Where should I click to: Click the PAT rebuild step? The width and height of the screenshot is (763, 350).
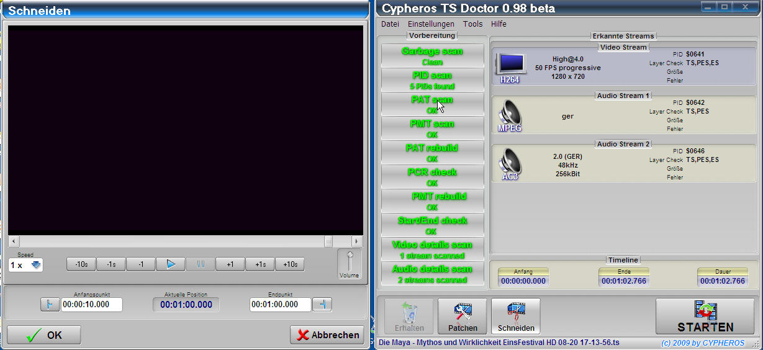432,153
